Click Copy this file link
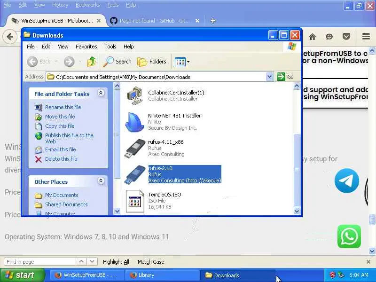 (x=60, y=126)
